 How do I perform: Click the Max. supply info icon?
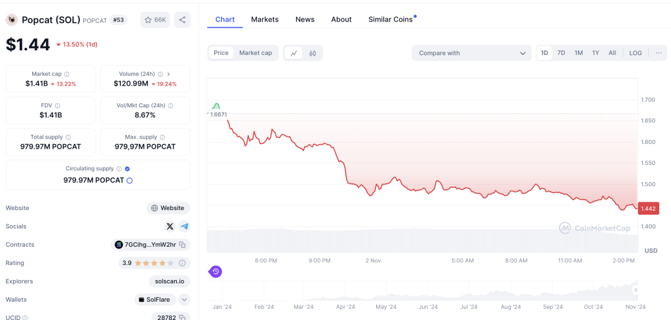[163, 137]
